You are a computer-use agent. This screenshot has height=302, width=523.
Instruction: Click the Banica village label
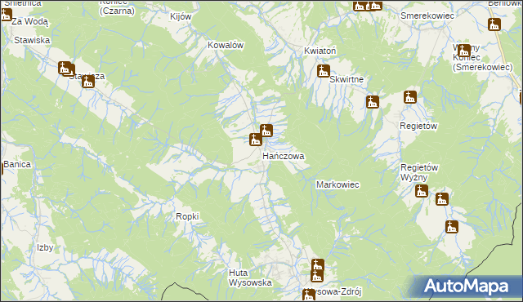[17, 164]
